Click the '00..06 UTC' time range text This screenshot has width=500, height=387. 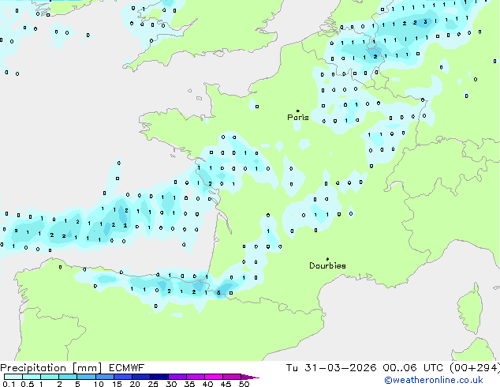[413, 368]
